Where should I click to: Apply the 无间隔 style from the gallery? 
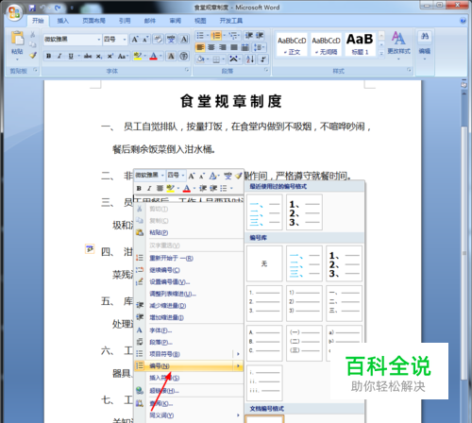tap(326, 44)
